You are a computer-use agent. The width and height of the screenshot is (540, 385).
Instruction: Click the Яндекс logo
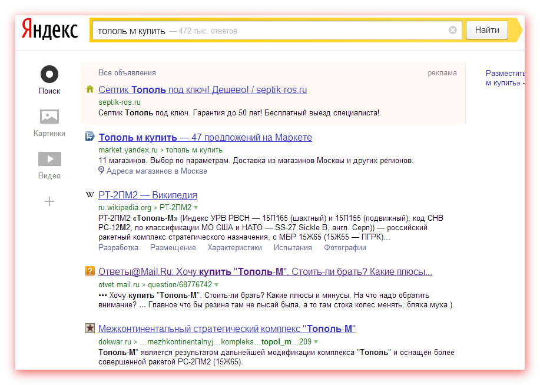pyautogui.click(x=49, y=29)
